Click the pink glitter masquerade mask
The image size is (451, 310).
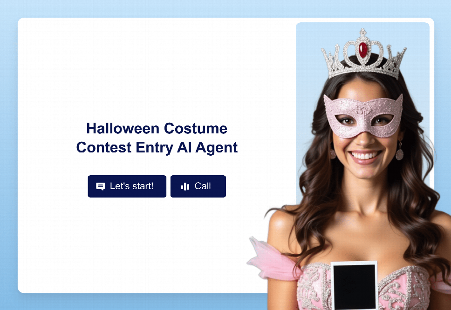(363, 116)
